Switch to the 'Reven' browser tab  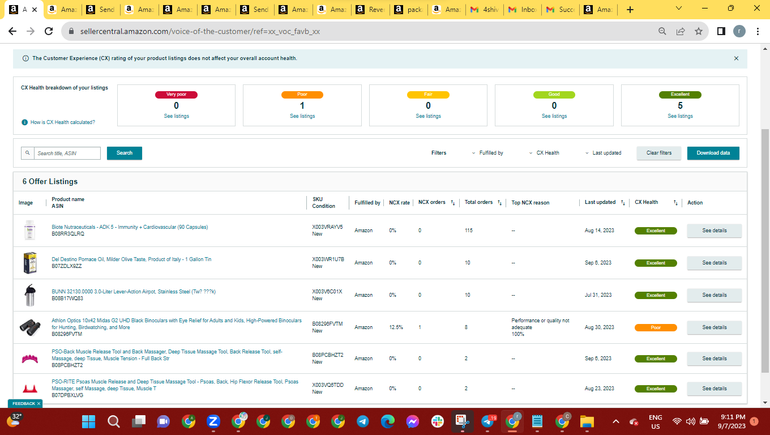click(x=369, y=10)
